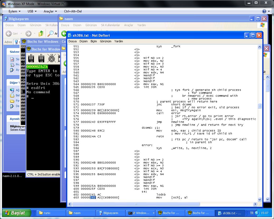Open Sık Kullanılanlar menu in nasm window
274x219 pixels.
tap(110, 25)
